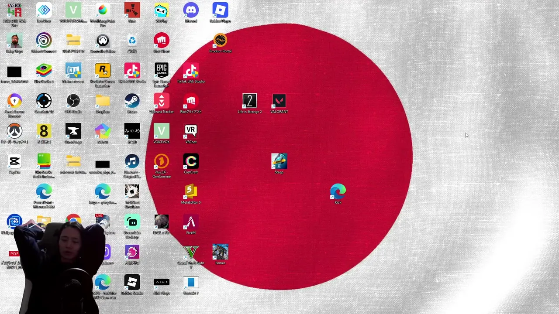Open the Overwatch desktop icon
The height and width of the screenshot is (314, 559).
coord(14,131)
